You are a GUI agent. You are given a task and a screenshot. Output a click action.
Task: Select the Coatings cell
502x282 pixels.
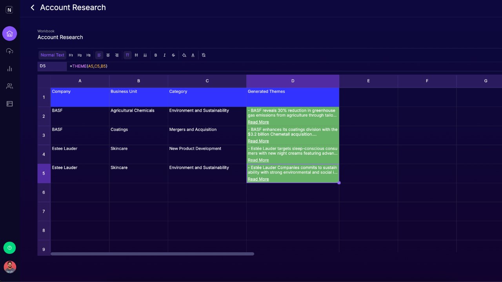[138, 135]
